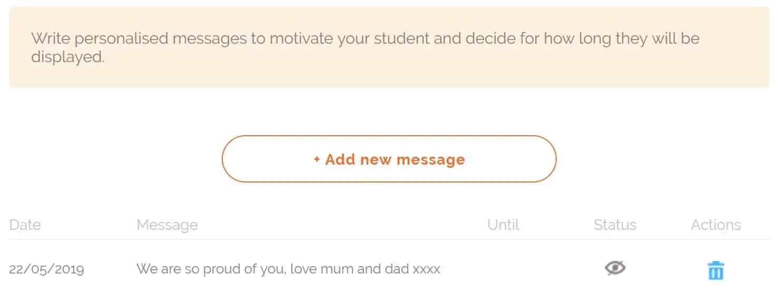
Task: Select the Message column header
Action: click(167, 225)
